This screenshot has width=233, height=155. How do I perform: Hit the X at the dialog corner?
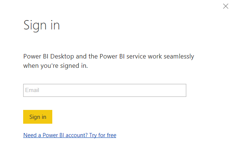pyautogui.click(x=226, y=6)
